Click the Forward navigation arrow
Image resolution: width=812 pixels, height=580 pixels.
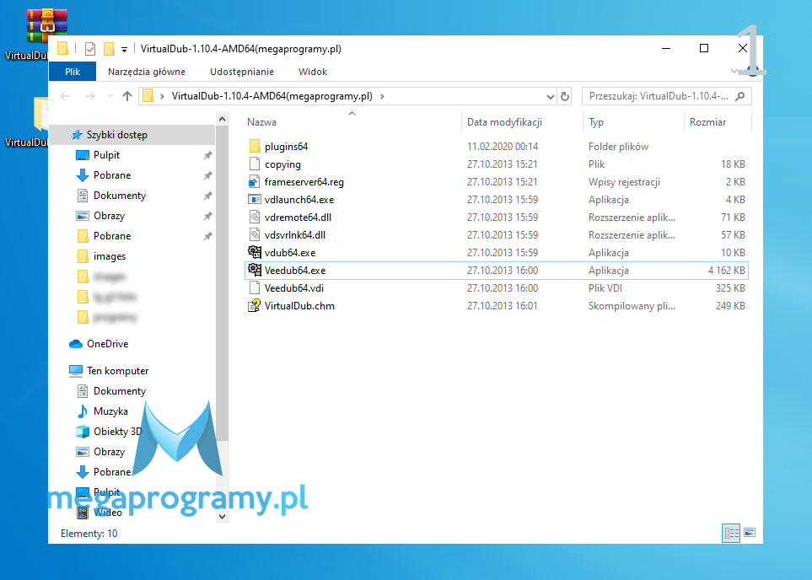tap(89, 96)
